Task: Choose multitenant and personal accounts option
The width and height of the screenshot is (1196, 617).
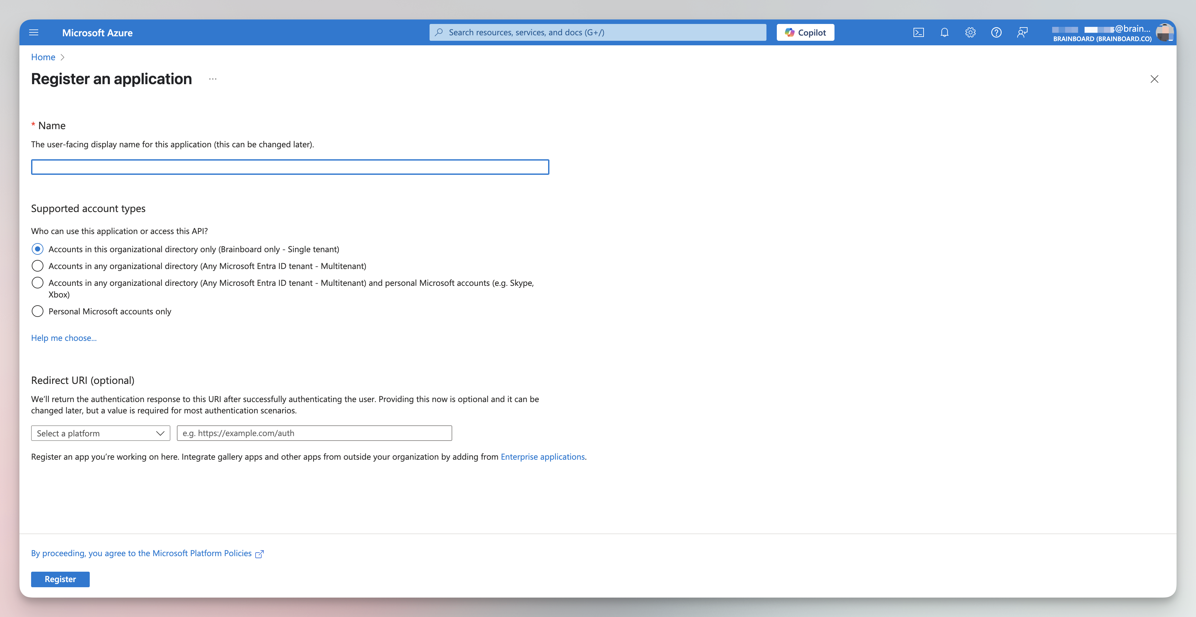Action: pyautogui.click(x=38, y=283)
